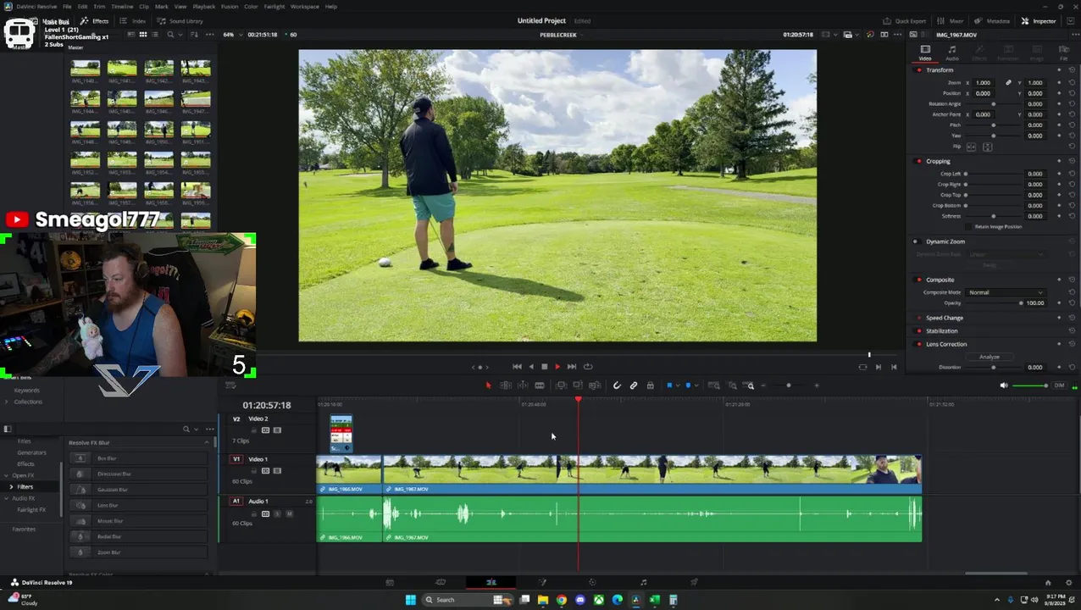Toggle the Cropping section enable switch

coord(919,161)
